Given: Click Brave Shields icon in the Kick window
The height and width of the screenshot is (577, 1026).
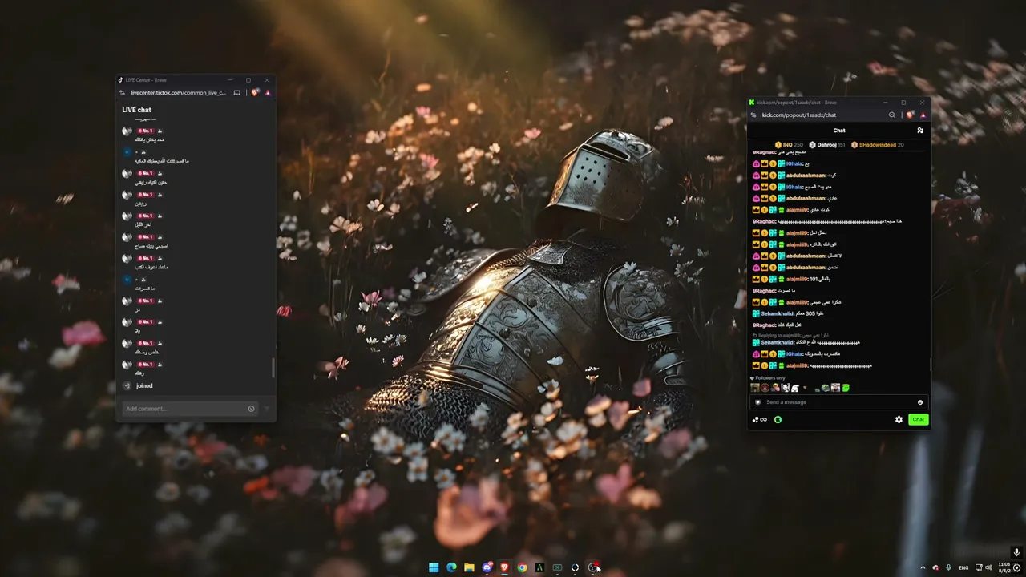Looking at the screenshot, I should click(910, 115).
